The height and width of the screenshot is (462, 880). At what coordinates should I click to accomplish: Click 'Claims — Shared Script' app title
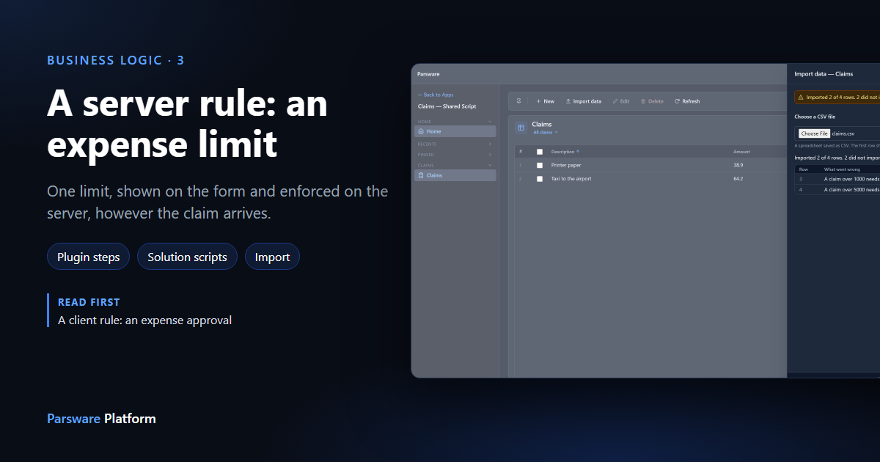447,106
